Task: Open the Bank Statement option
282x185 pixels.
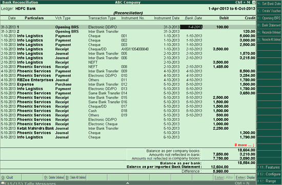Action: [x=269, y=25]
